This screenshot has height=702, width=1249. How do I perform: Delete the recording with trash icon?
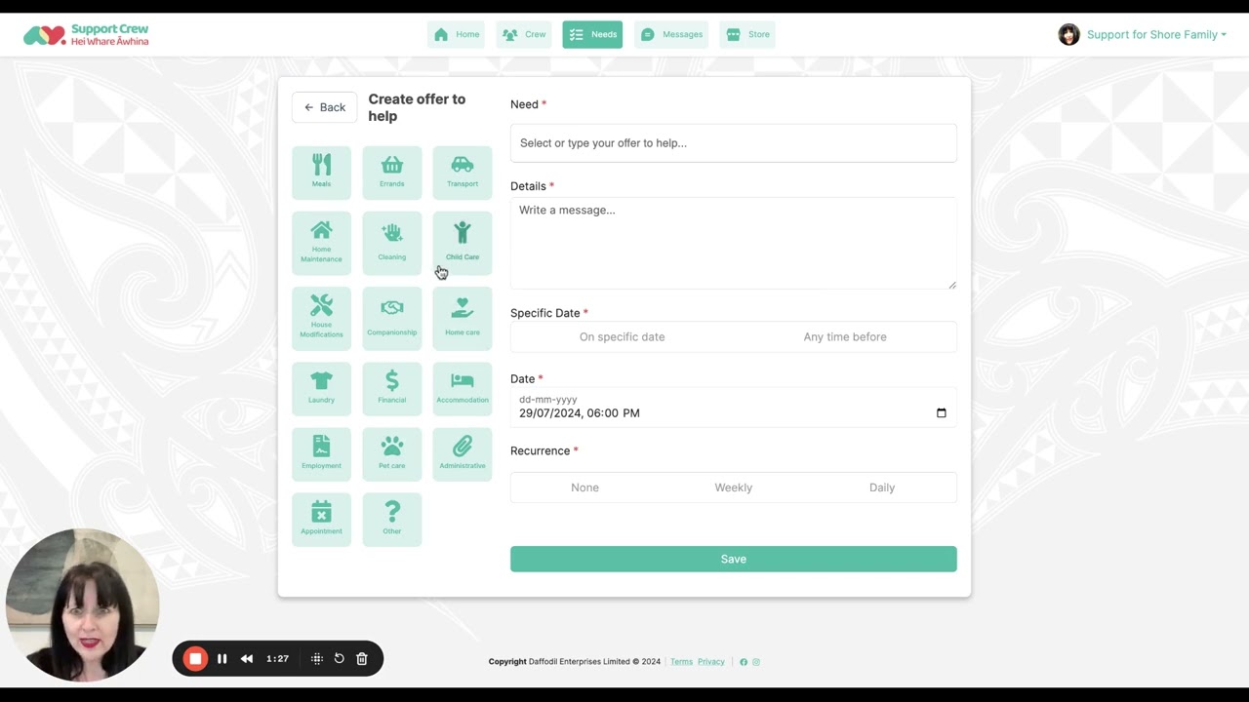(x=361, y=659)
